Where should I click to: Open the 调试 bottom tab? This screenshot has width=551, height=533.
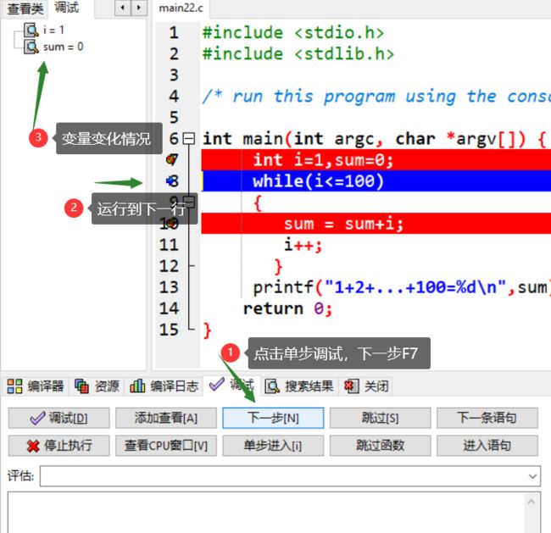click(x=232, y=385)
